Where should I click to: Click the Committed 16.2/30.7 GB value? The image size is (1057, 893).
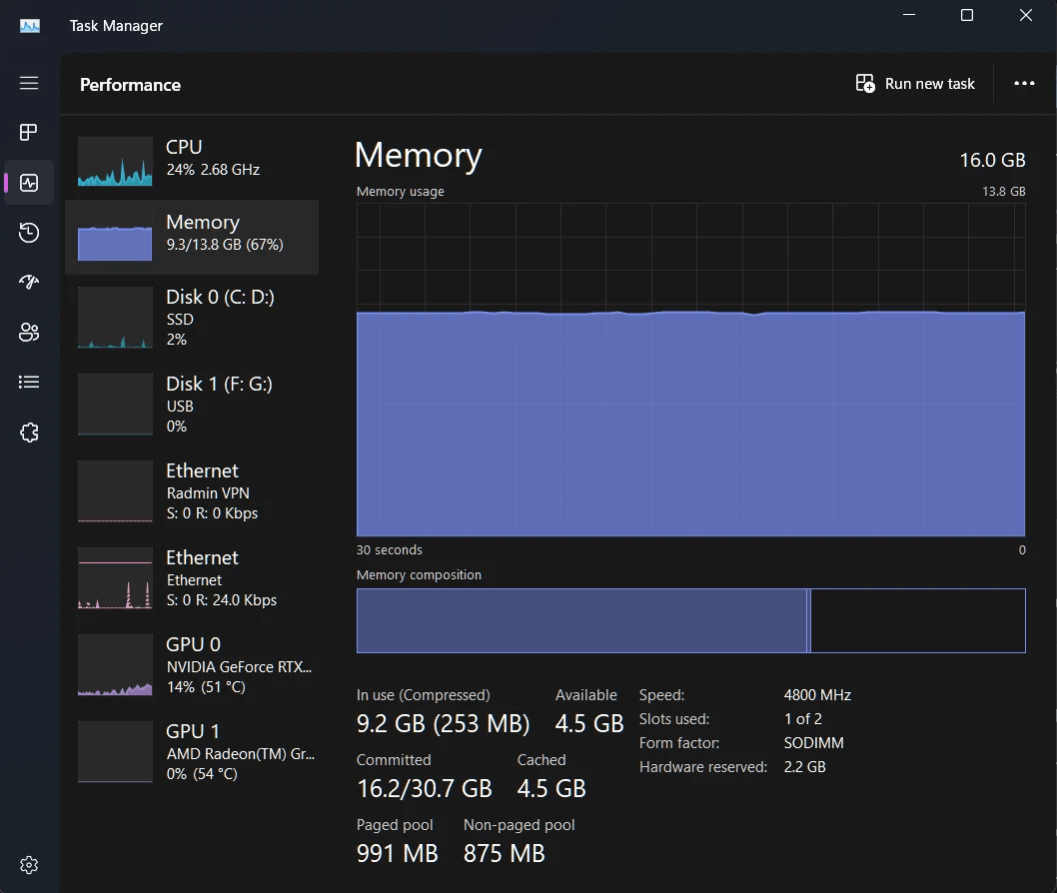424,788
